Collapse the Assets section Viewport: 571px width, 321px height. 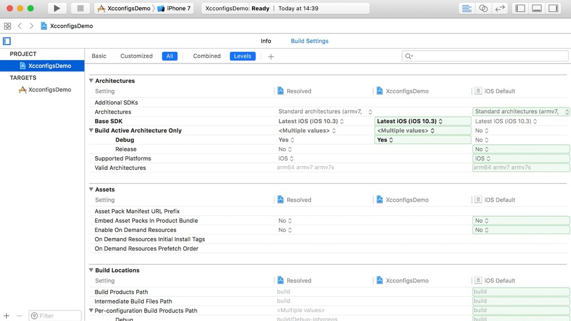tap(91, 189)
